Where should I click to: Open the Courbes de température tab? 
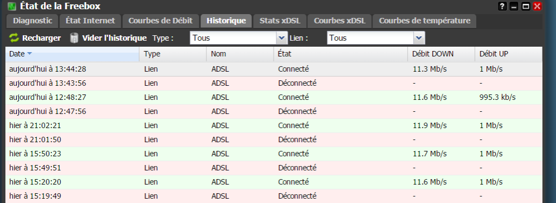tap(425, 21)
